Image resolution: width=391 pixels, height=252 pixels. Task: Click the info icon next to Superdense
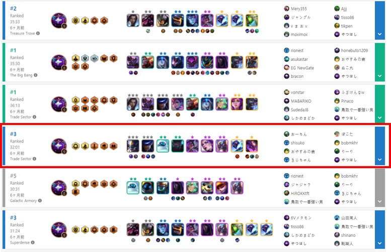(x=33, y=242)
